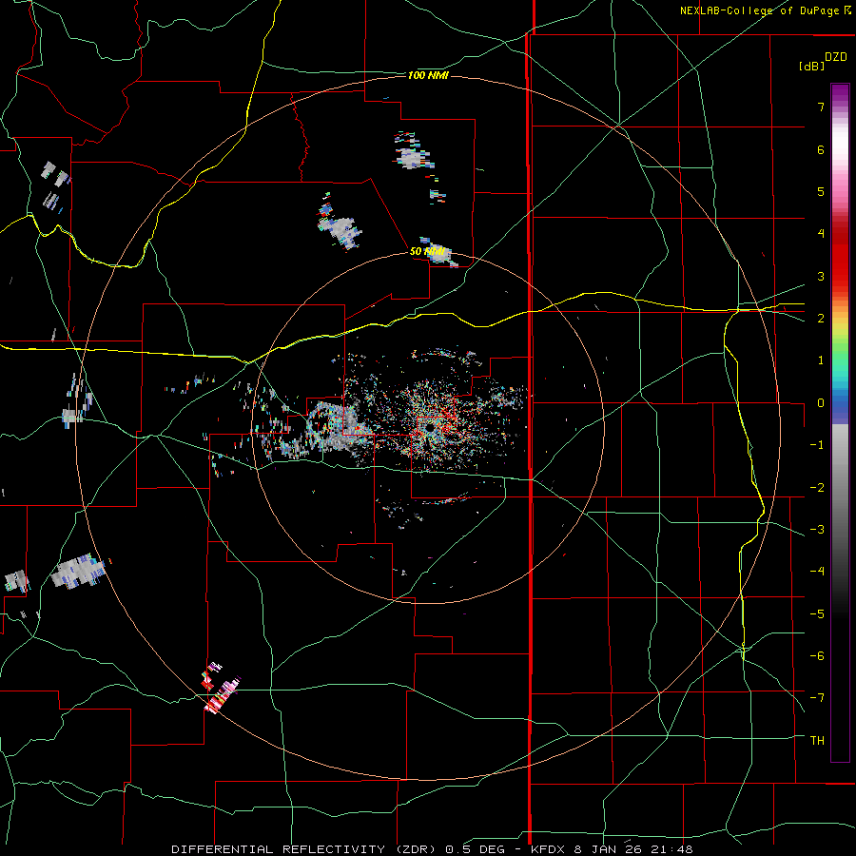
Task: Click the 21:48 timestamp in the caption
Action: pos(673,849)
